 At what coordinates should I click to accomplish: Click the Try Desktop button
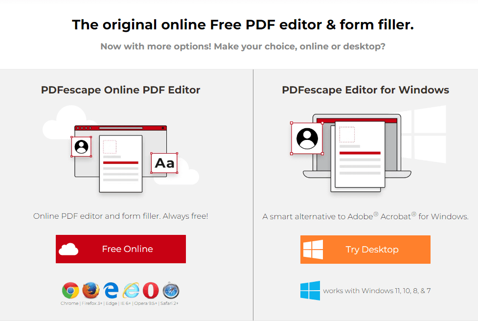coord(365,250)
